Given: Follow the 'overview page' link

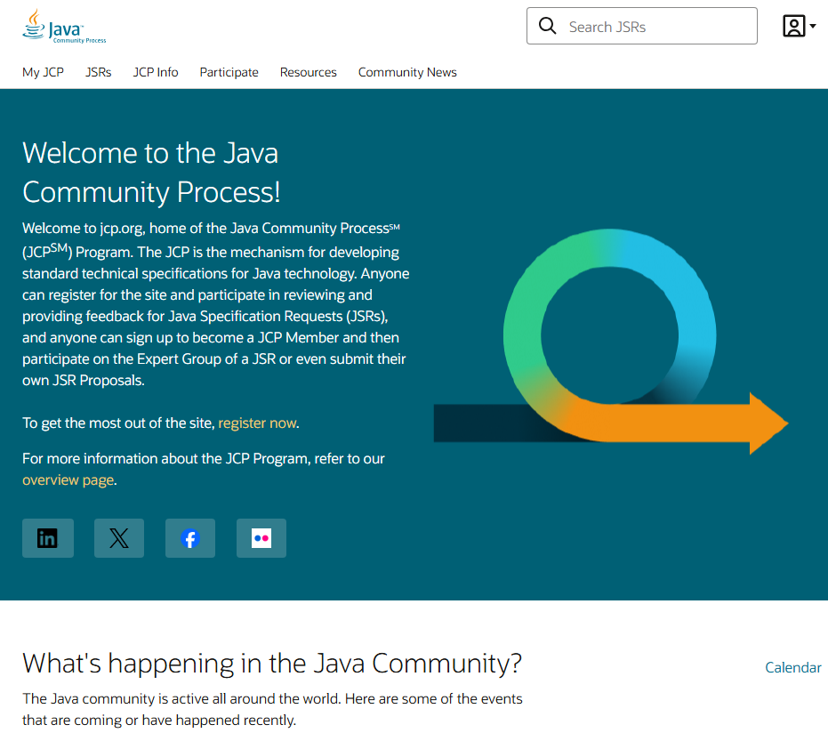Looking at the screenshot, I should pos(68,480).
